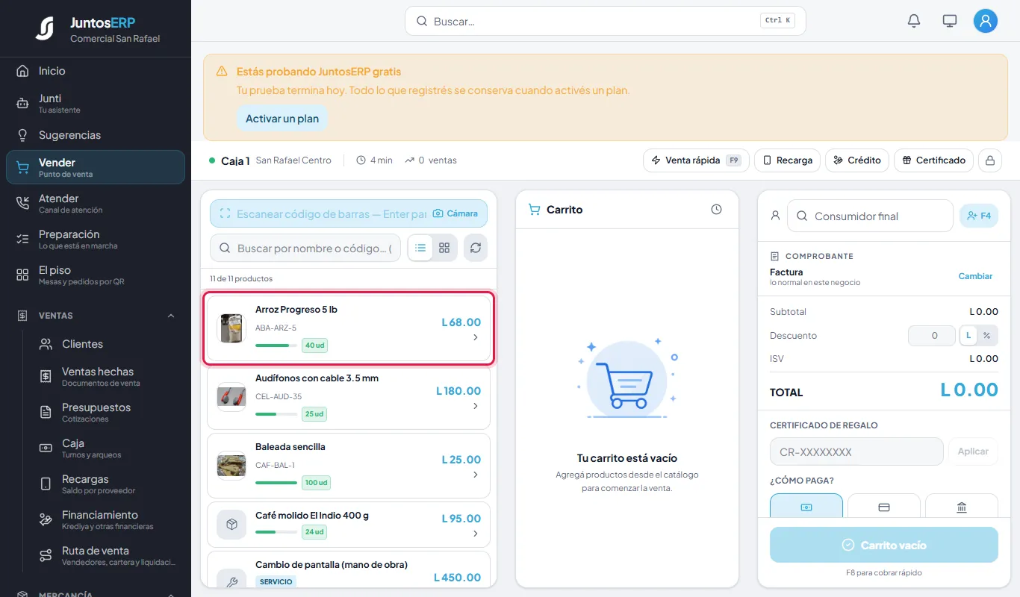Open Clientes under Ventas
Viewport: 1020px width, 597px height.
[106, 344]
